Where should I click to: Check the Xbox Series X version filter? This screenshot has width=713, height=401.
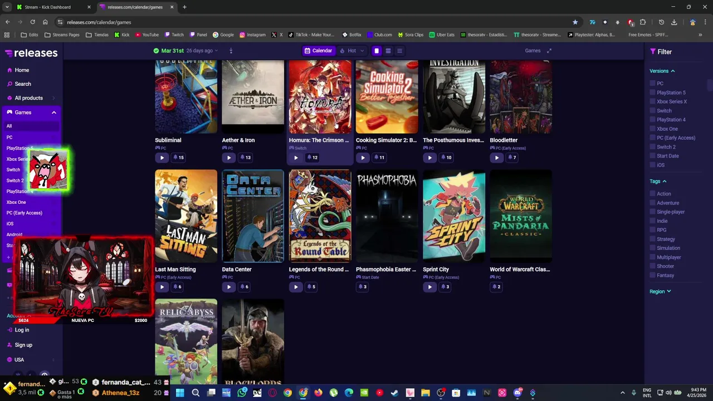652,101
